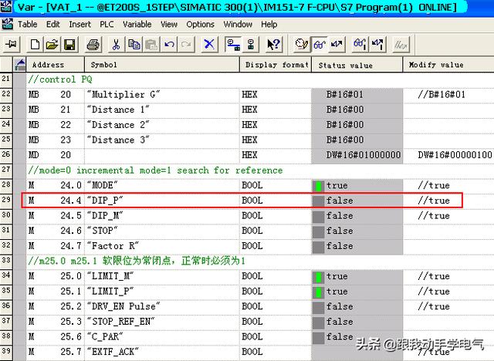Delete selection with the blue X icon
The height and width of the screenshot is (361, 494).
[209, 45]
